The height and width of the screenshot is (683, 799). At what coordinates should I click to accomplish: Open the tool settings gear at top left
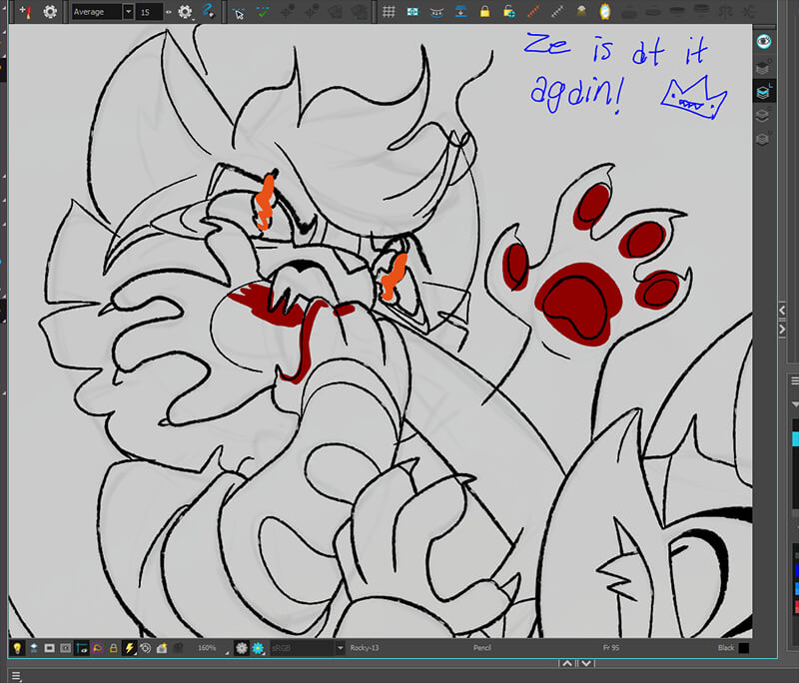[x=50, y=11]
